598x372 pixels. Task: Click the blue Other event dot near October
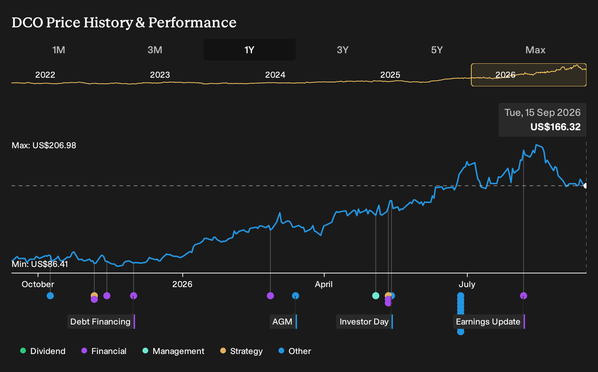click(x=50, y=296)
